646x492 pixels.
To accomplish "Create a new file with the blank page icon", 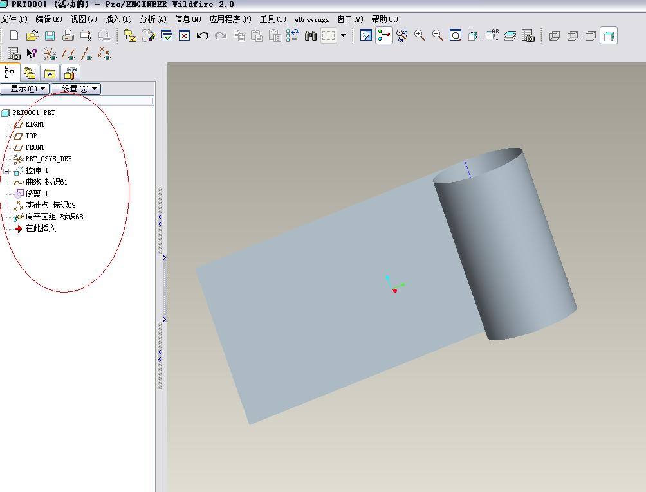I will (14, 35).
